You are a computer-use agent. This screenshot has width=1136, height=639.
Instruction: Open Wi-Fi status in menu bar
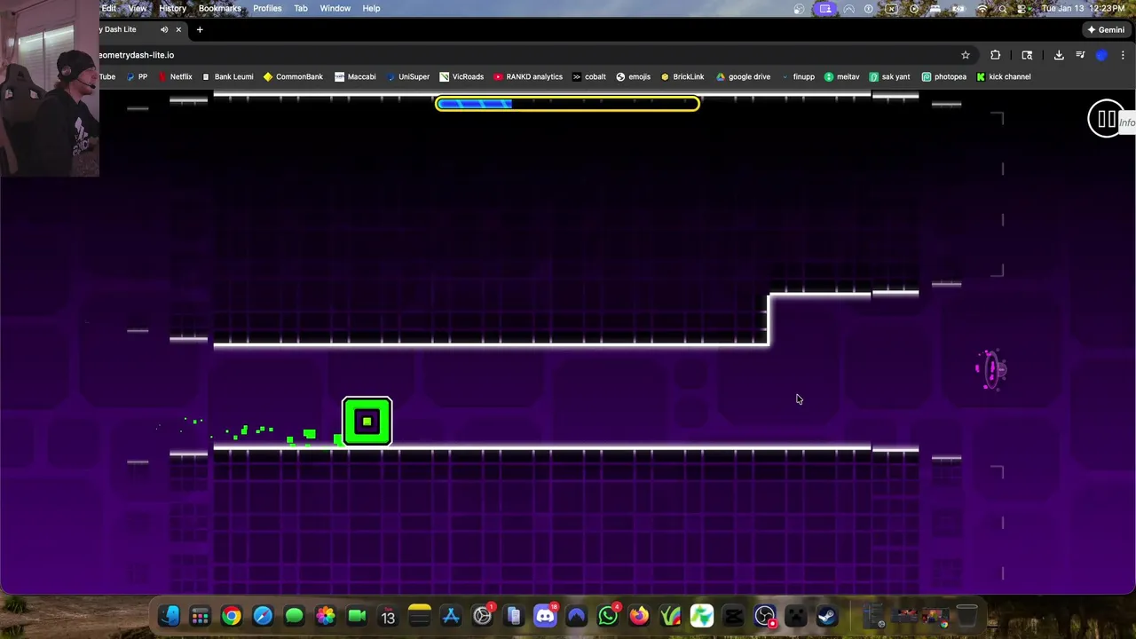(982, 9)
